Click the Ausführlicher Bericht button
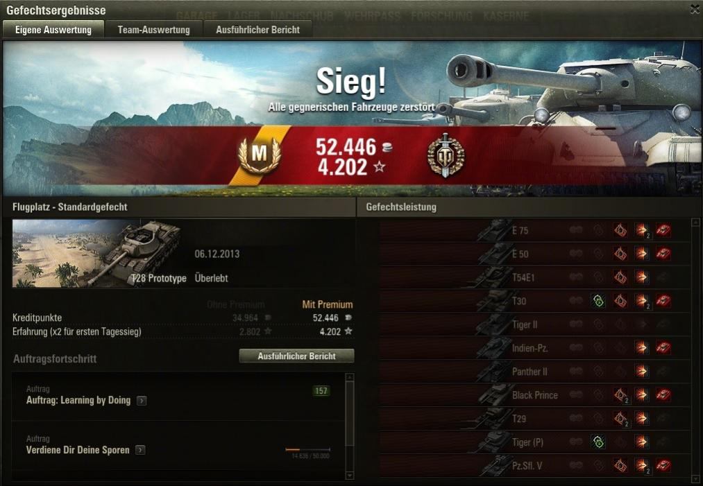 (296, 356)
